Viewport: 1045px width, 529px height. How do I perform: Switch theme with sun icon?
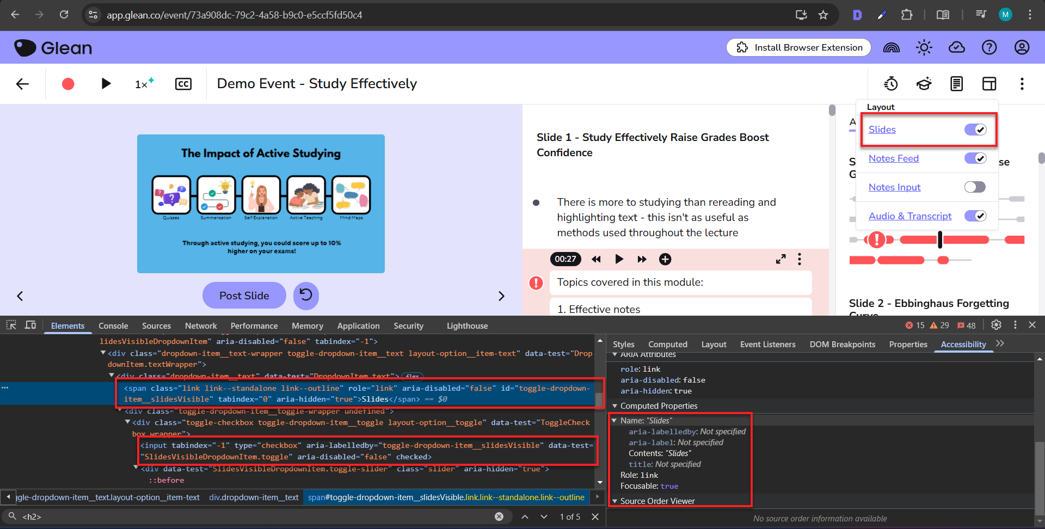tap(924, 48)
